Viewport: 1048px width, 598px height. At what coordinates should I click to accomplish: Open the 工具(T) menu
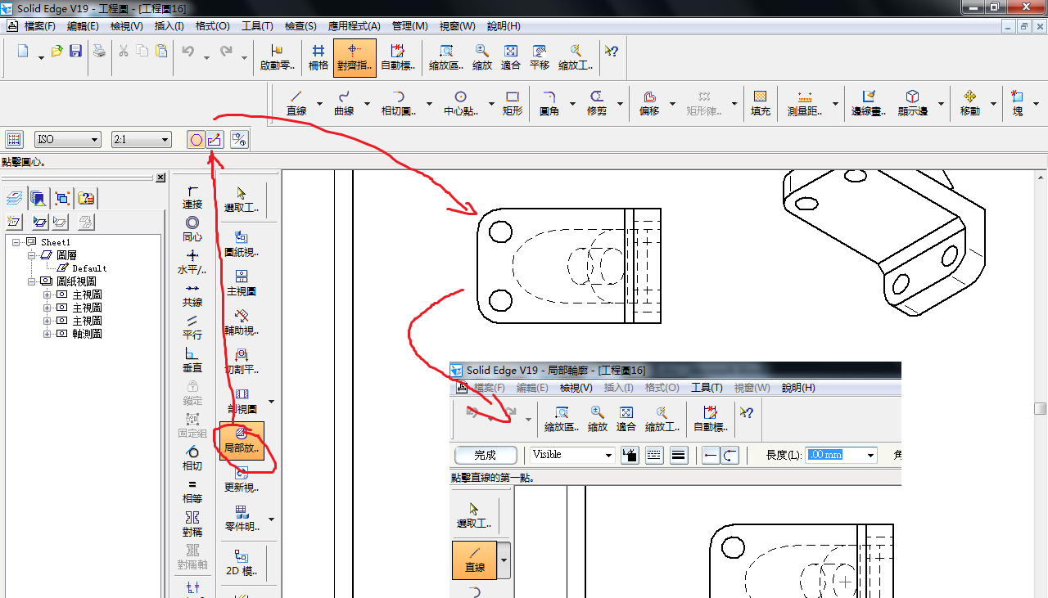coord(257,26)
